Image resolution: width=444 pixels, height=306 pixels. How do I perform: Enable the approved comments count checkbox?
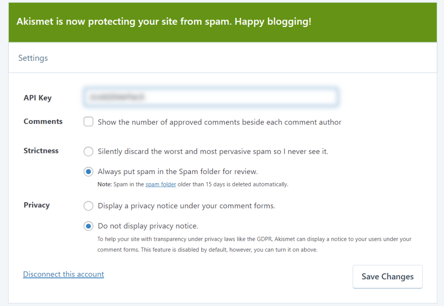(88, 122)
